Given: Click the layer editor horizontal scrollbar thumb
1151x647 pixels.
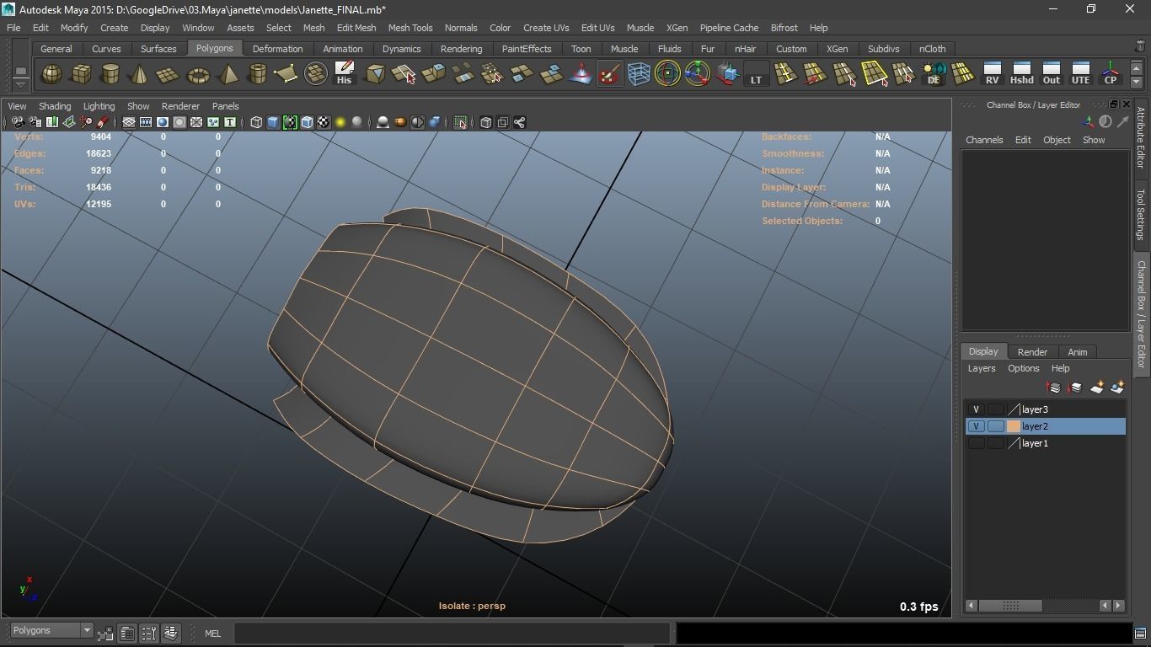Looking at the screenshot, I should (x=1010, y=606).
